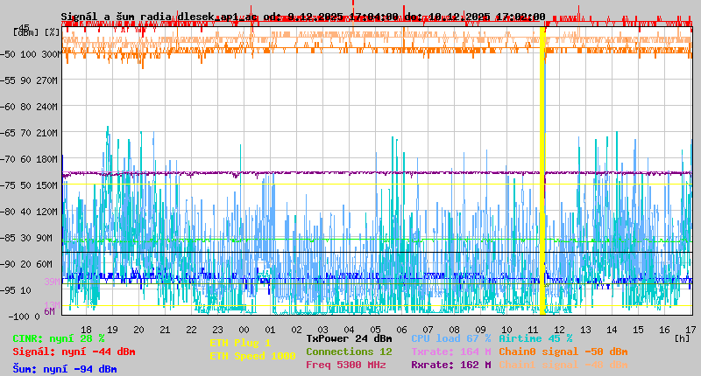Select the 'CINR: nyní 28 %' legend entry

tap(59, 338)
